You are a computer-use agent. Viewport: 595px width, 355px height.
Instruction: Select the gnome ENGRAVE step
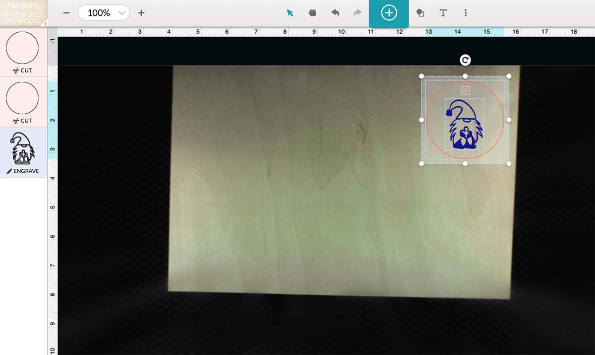(23, 152)
